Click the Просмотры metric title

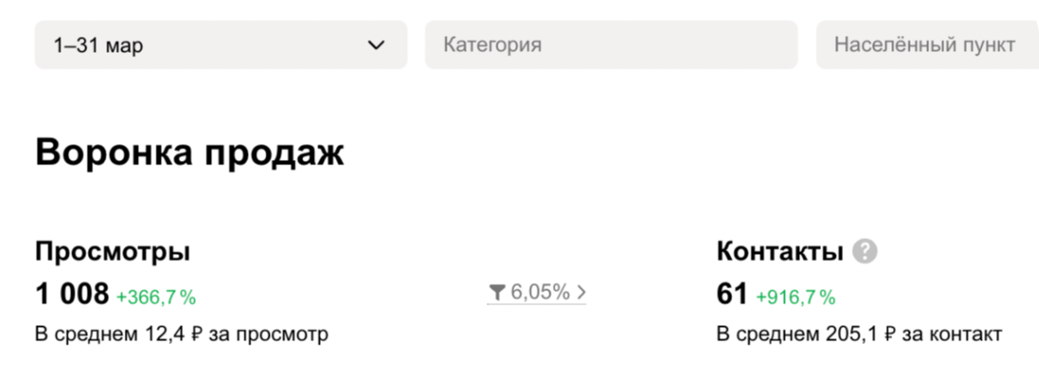(113, 252)
